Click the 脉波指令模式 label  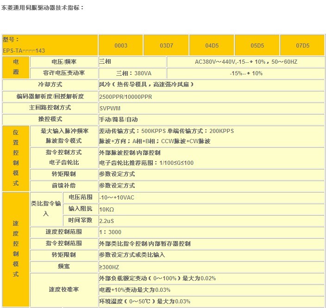coord(63,141)
